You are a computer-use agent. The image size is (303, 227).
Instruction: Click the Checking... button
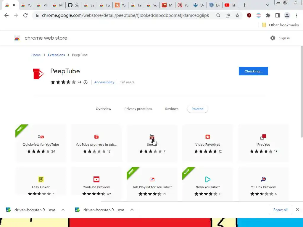[253, 71]
